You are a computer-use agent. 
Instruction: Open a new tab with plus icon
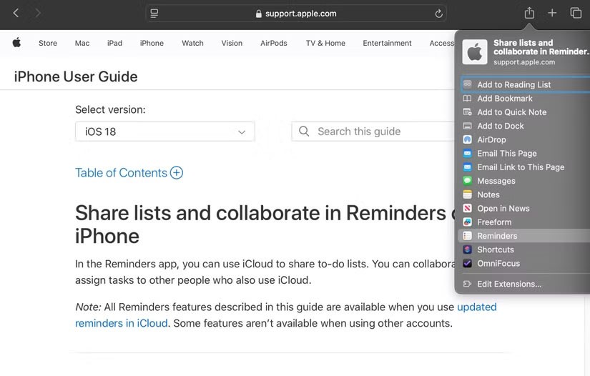coord(552,13)
